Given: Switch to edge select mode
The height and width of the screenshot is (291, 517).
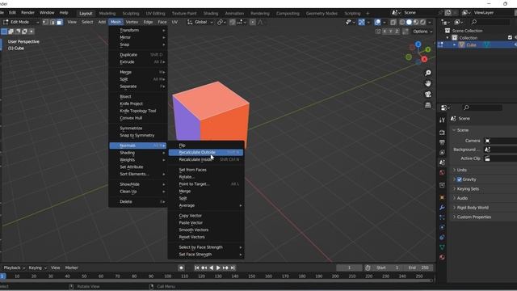Looking at the screenshot, I should tap(53, 22).
